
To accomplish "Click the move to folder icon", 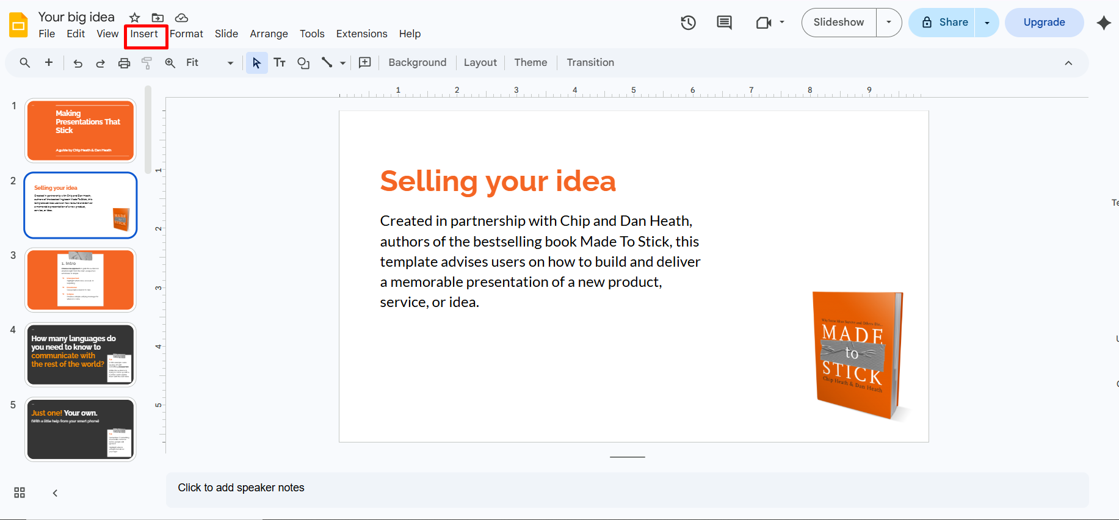I will tap(158, 18).
